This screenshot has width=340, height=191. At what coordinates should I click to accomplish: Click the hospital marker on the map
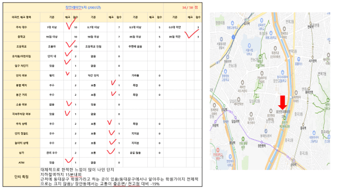[218, 150]
